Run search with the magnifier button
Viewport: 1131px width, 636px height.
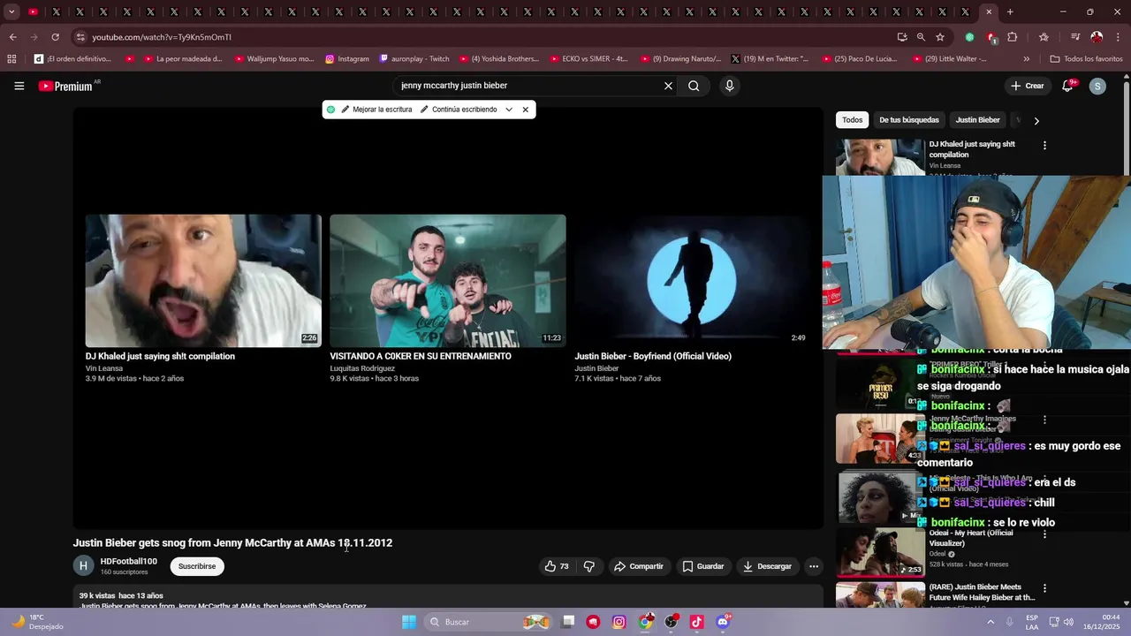(694, 86)
